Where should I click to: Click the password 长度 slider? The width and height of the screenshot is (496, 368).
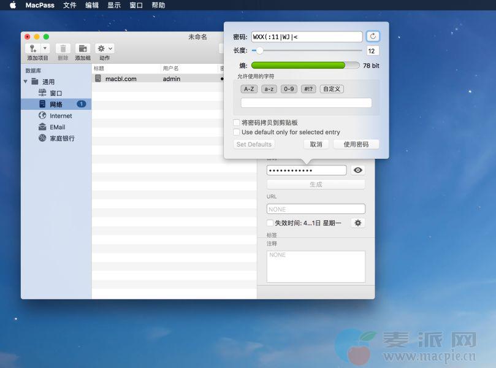tap(307, 51)
